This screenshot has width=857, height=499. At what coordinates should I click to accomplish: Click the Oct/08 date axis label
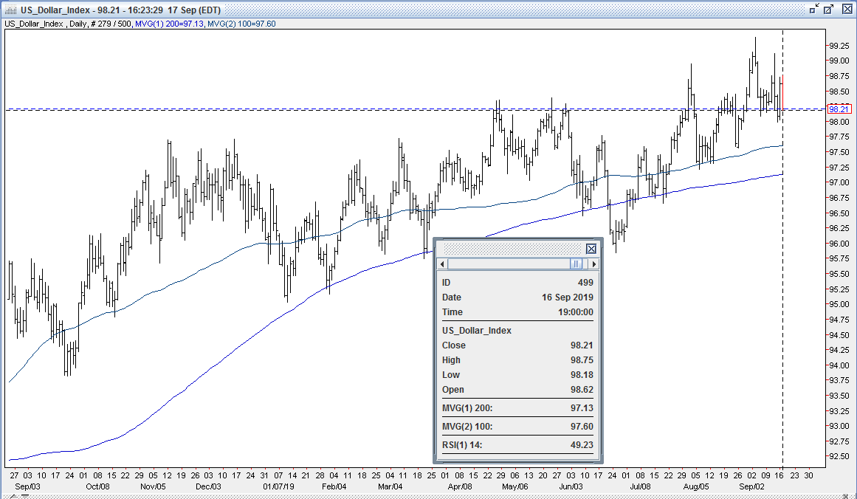click(x=98, y=486)
